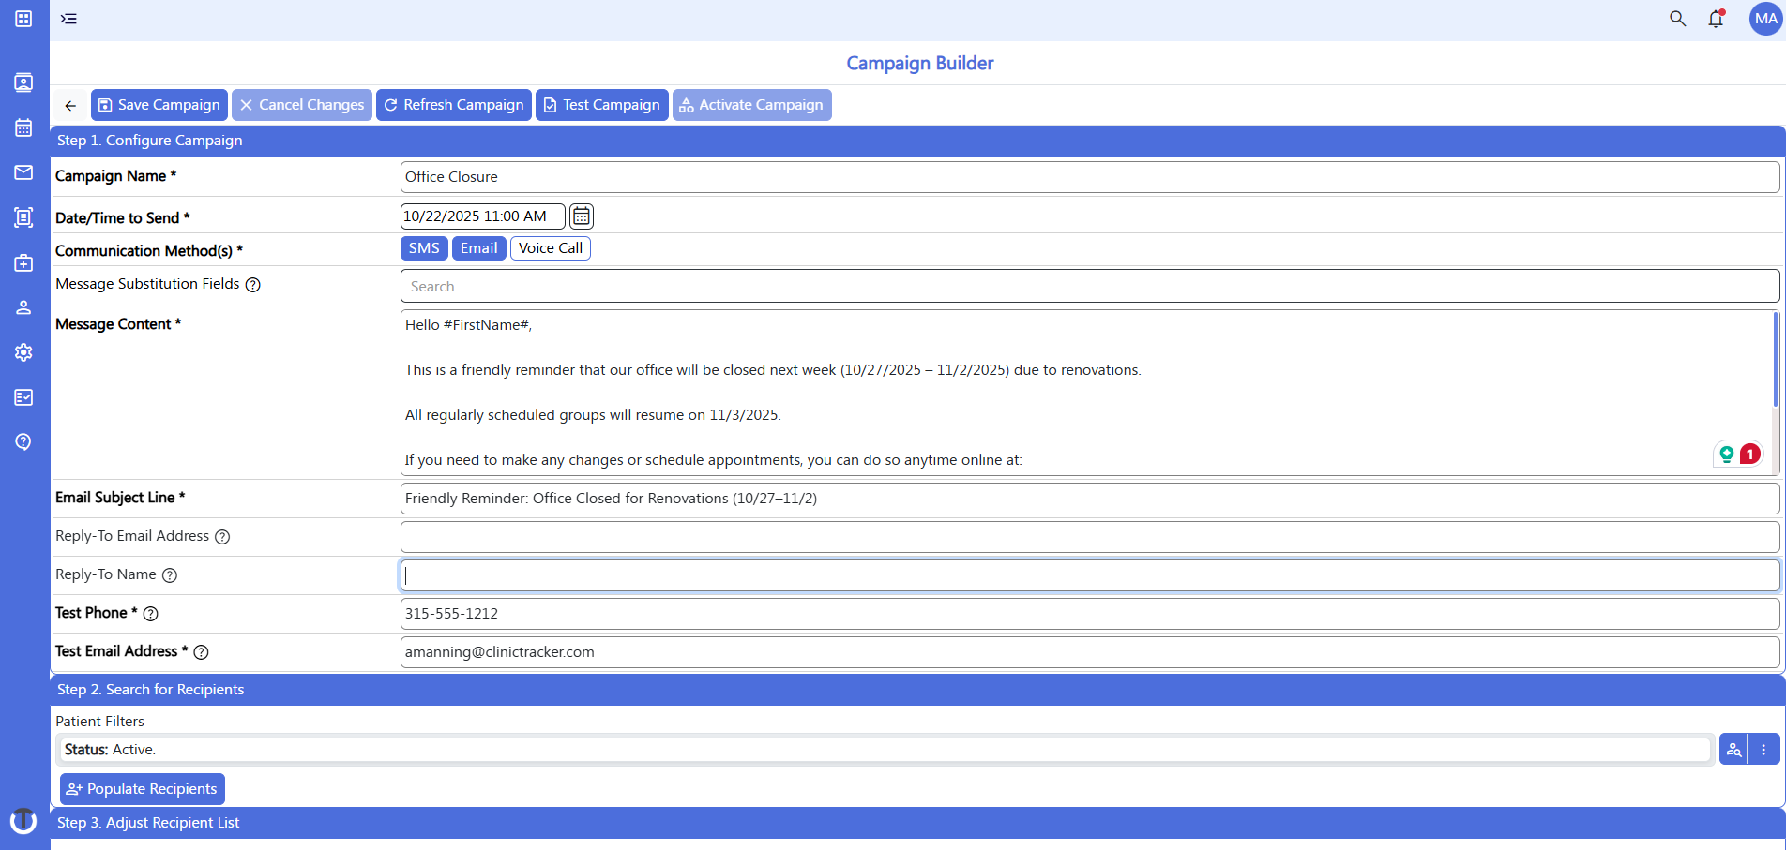This screenshot has width=1786, height=850.
Task: Open notifications via the bell icon
Action: click(1717, 18)
